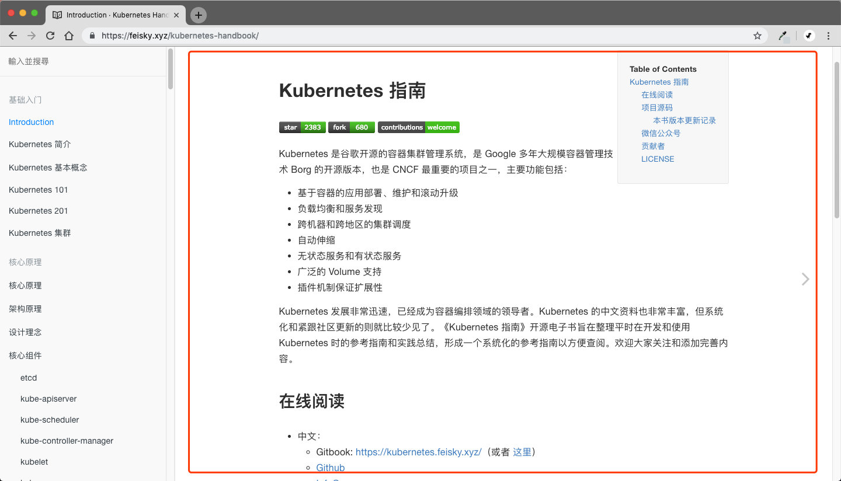841x481 pixels.
Task: Open Kubernetes 简介 chapter
Action: [40, 144]
